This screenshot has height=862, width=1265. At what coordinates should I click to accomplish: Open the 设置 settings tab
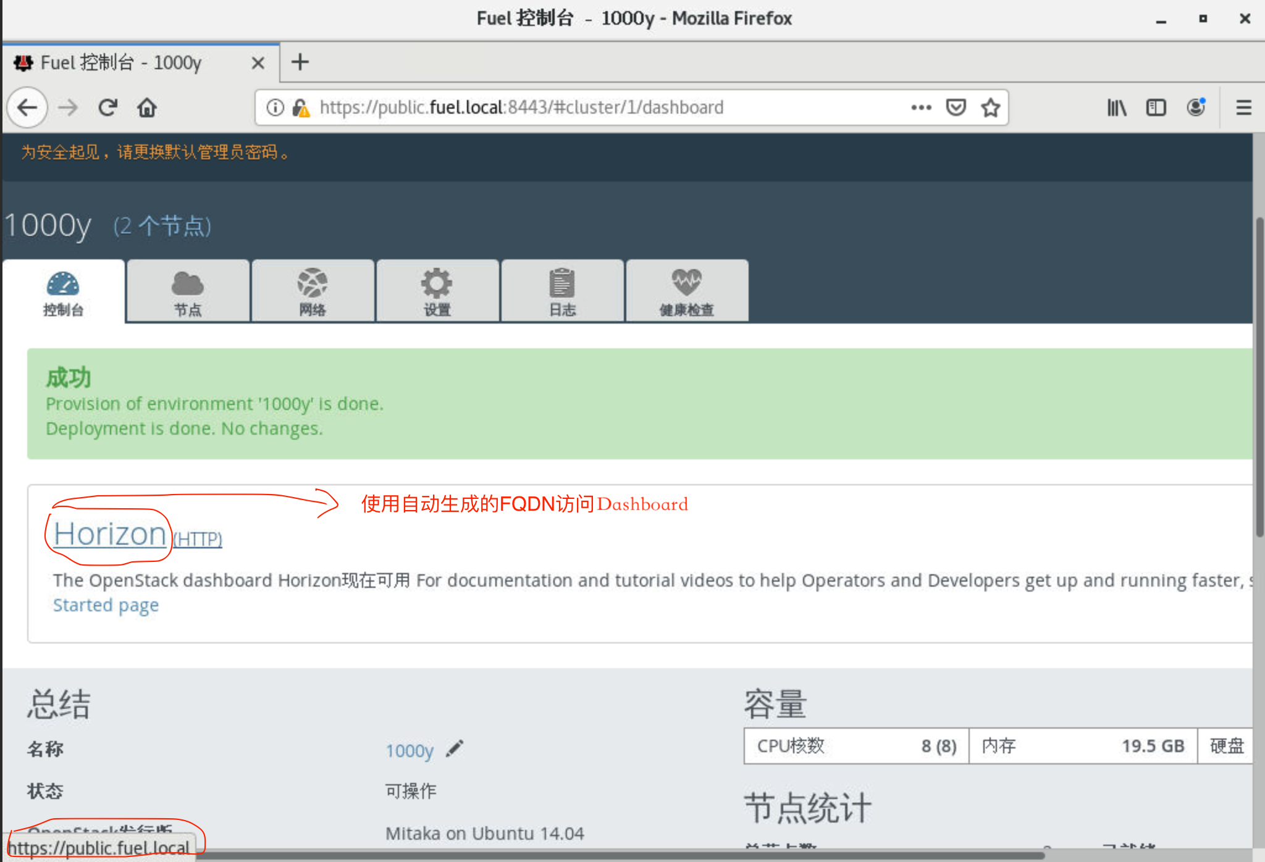[437, 291]
